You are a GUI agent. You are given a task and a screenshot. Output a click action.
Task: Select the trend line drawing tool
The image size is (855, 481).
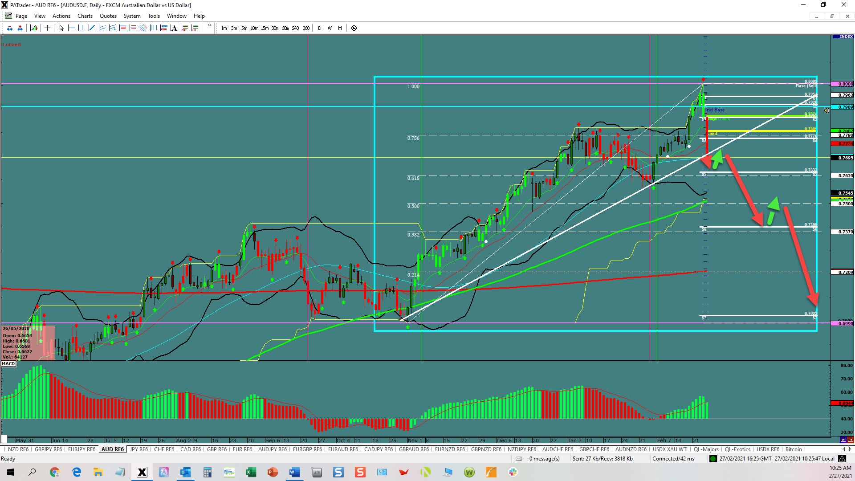click(x=92, y=28)
